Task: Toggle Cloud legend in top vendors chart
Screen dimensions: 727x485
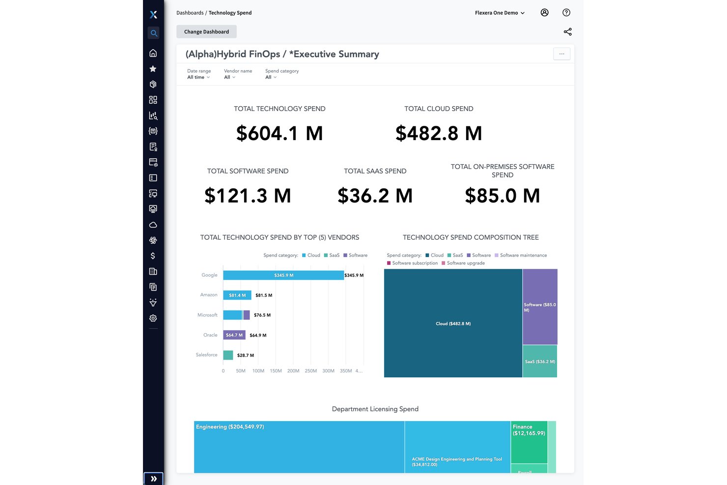Action: (x=311, y=256)
